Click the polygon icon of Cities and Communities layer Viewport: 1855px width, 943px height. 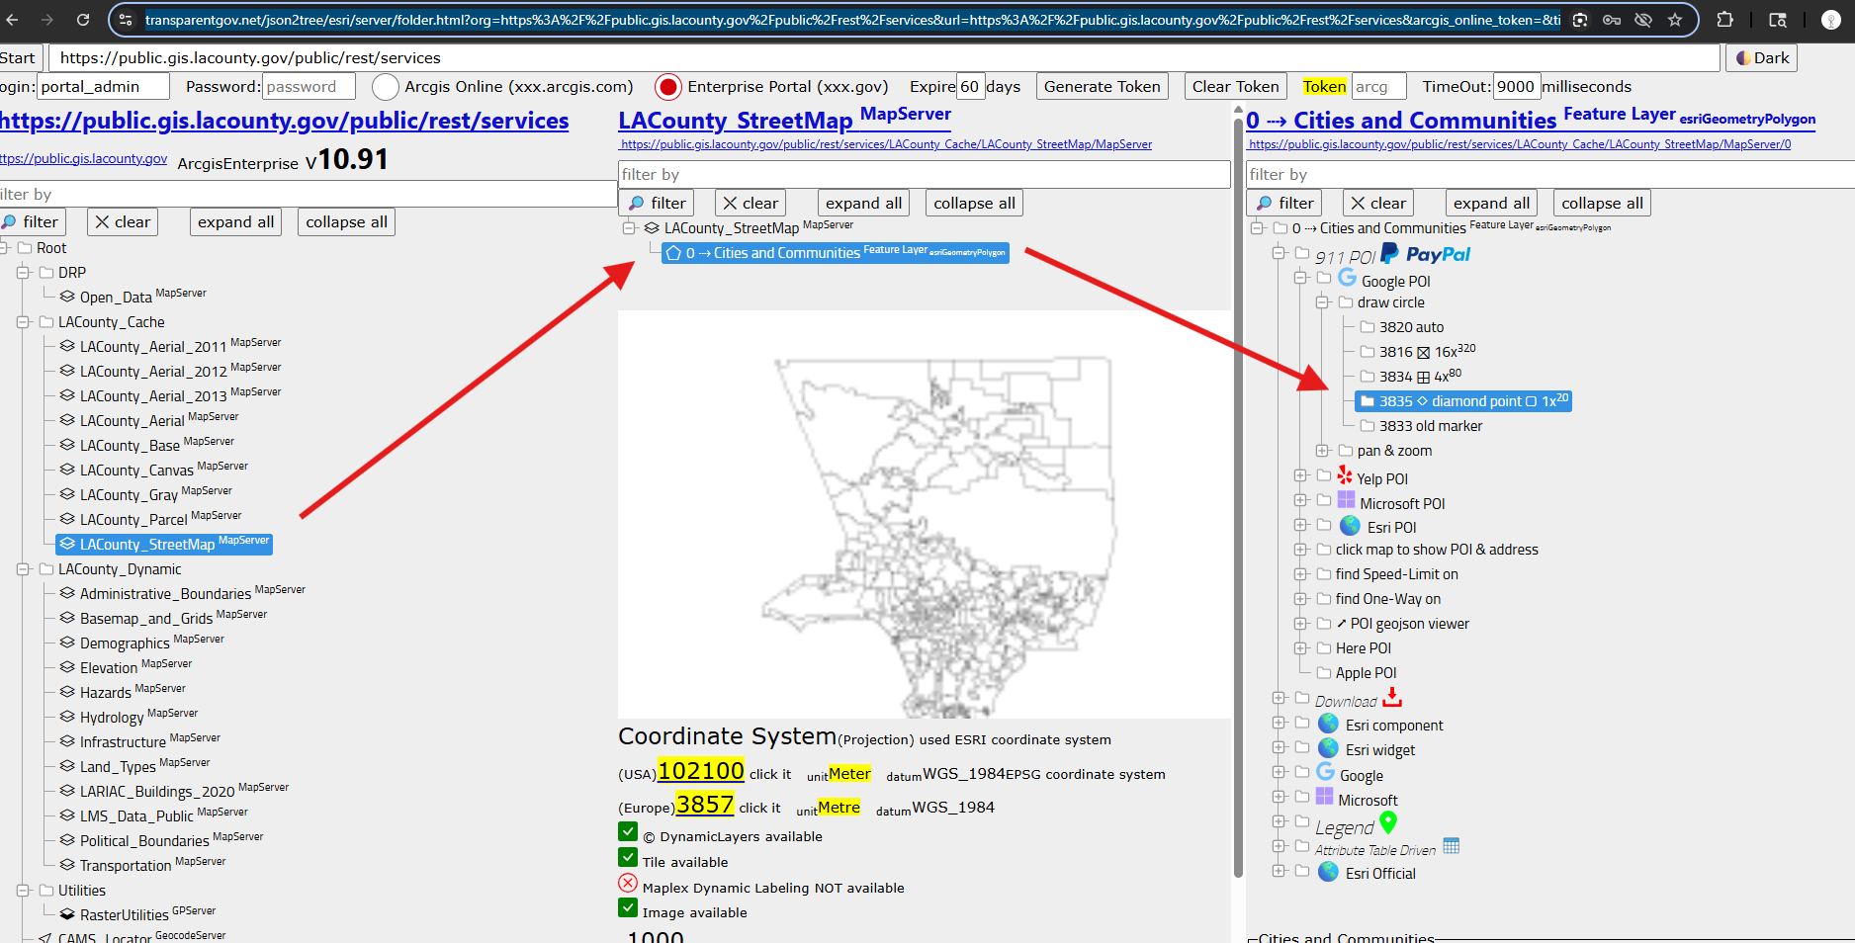coord(673,253)
